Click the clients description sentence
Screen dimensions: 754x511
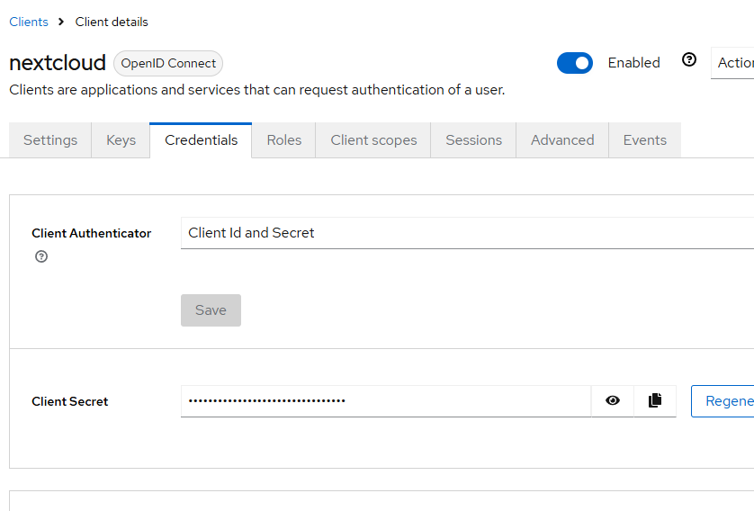click(x=256, y=90)
